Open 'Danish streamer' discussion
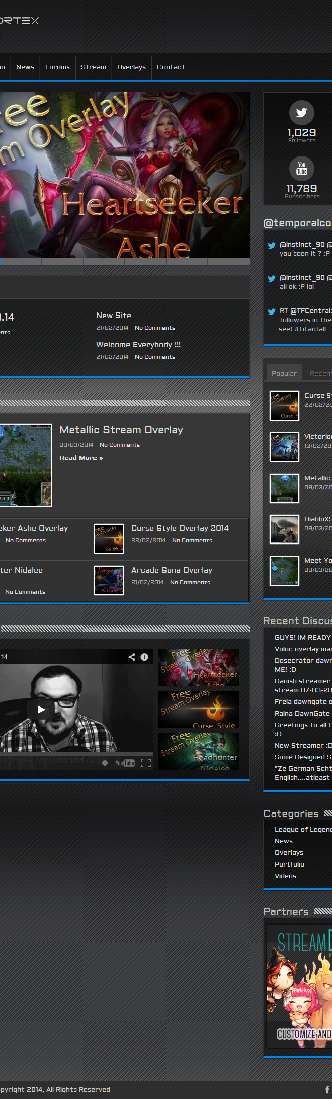Viewport: 332px width, 1099px height. coord(303,686)
